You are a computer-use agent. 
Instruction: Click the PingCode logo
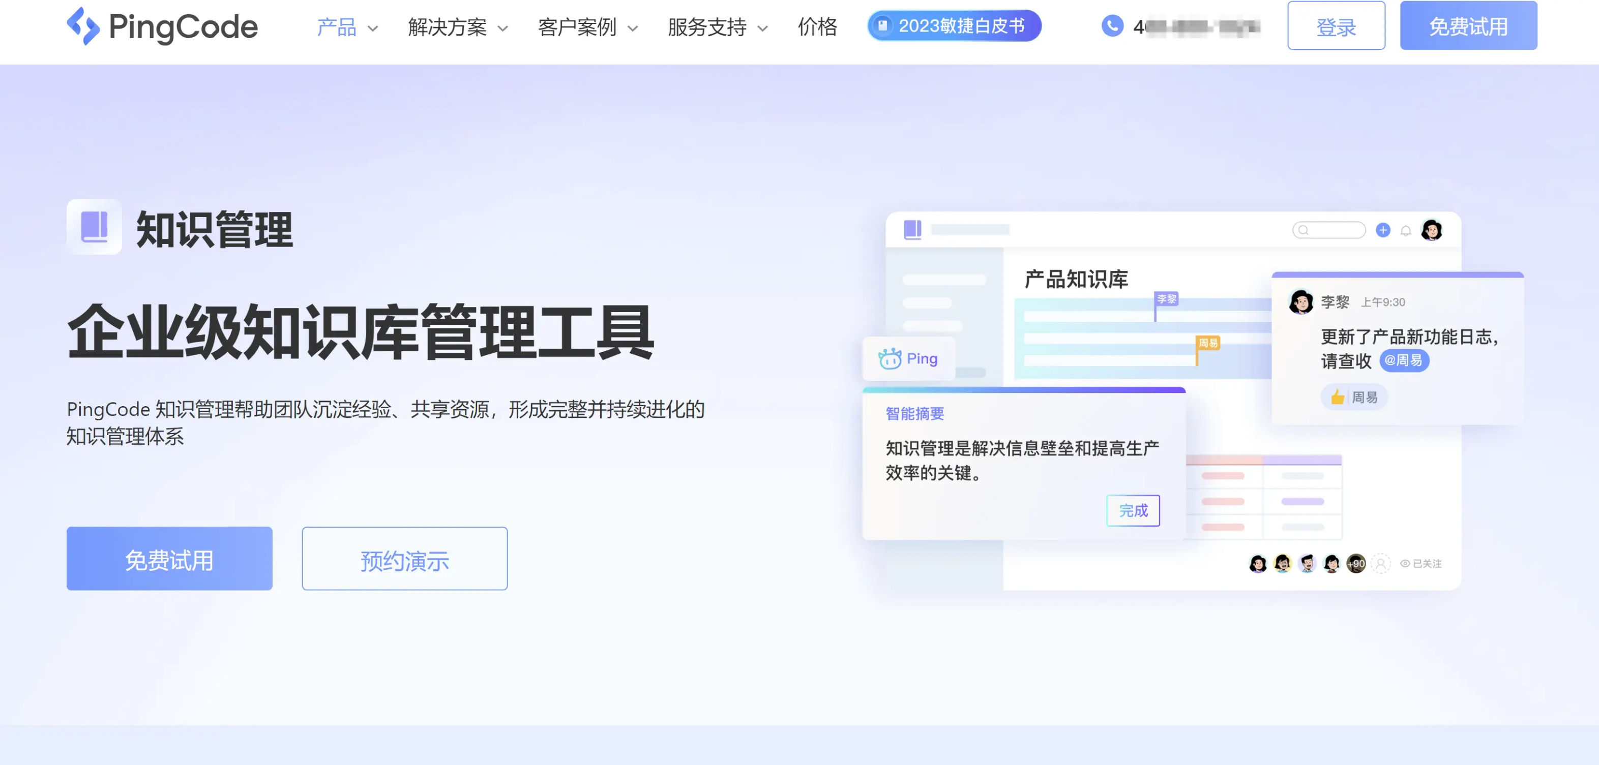[x=162, y=26]
